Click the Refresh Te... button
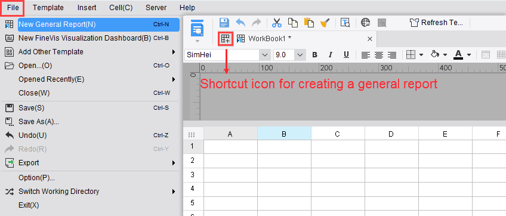This screenshot has height=216, width=506. coord(436,23)
